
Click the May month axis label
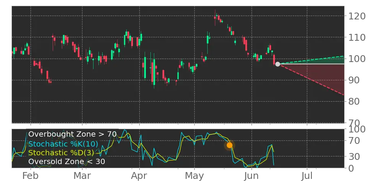coord(195,176)
